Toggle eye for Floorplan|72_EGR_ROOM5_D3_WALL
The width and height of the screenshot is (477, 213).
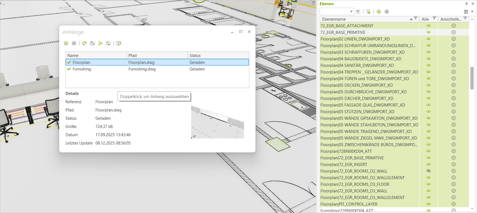[x=429, y=191]
